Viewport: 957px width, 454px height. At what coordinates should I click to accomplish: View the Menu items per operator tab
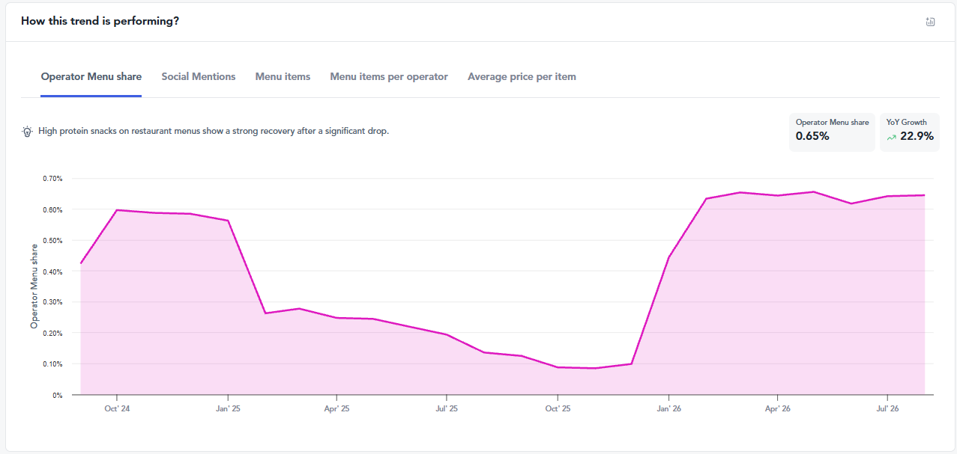click(389, 76)
